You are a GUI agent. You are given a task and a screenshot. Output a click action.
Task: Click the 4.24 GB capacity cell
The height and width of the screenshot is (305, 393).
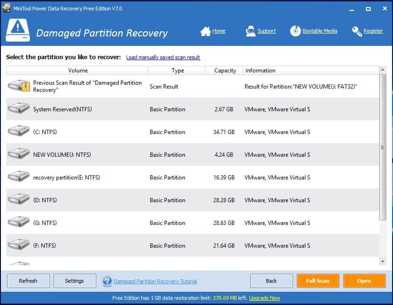[x=224, y=155]
